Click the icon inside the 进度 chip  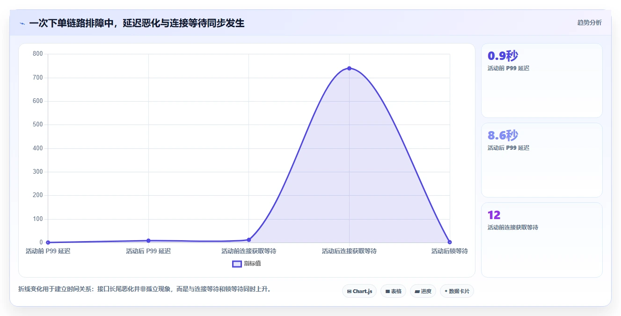pos(417,292)
